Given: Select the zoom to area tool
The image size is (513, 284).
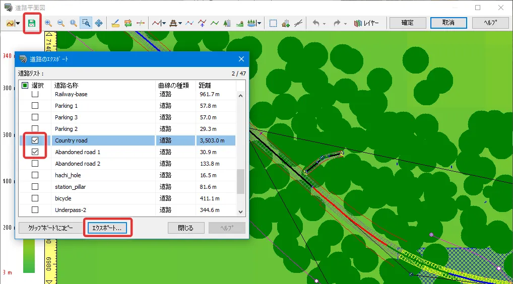Looking at the screenshot, I should click(86, 23).
